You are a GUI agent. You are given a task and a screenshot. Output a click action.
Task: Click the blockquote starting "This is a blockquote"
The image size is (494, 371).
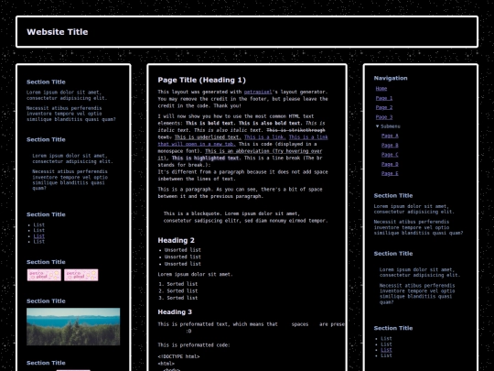[246, 217]
